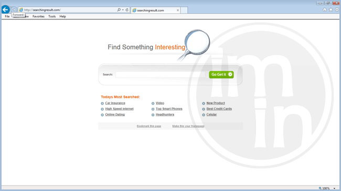341x191 pixels.
Task: Click the Bookmark this page link
Action: [149, 126]
